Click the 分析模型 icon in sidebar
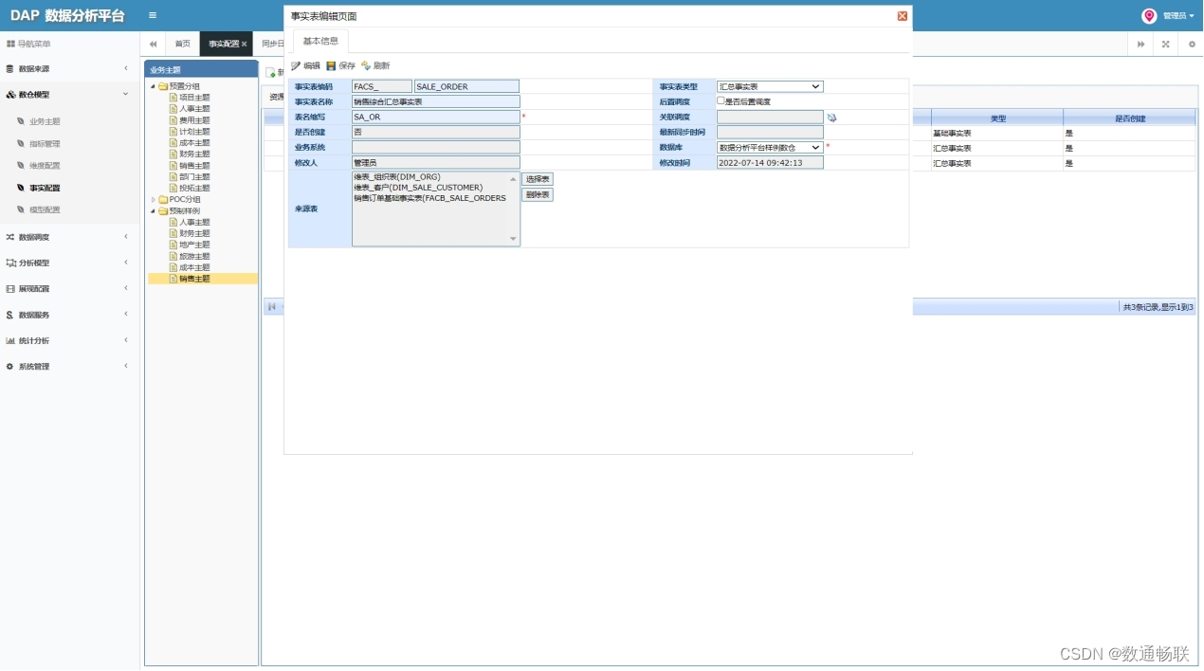This screenshot has width=1204, height=671. pyautogui.click(x=10, y=263)
